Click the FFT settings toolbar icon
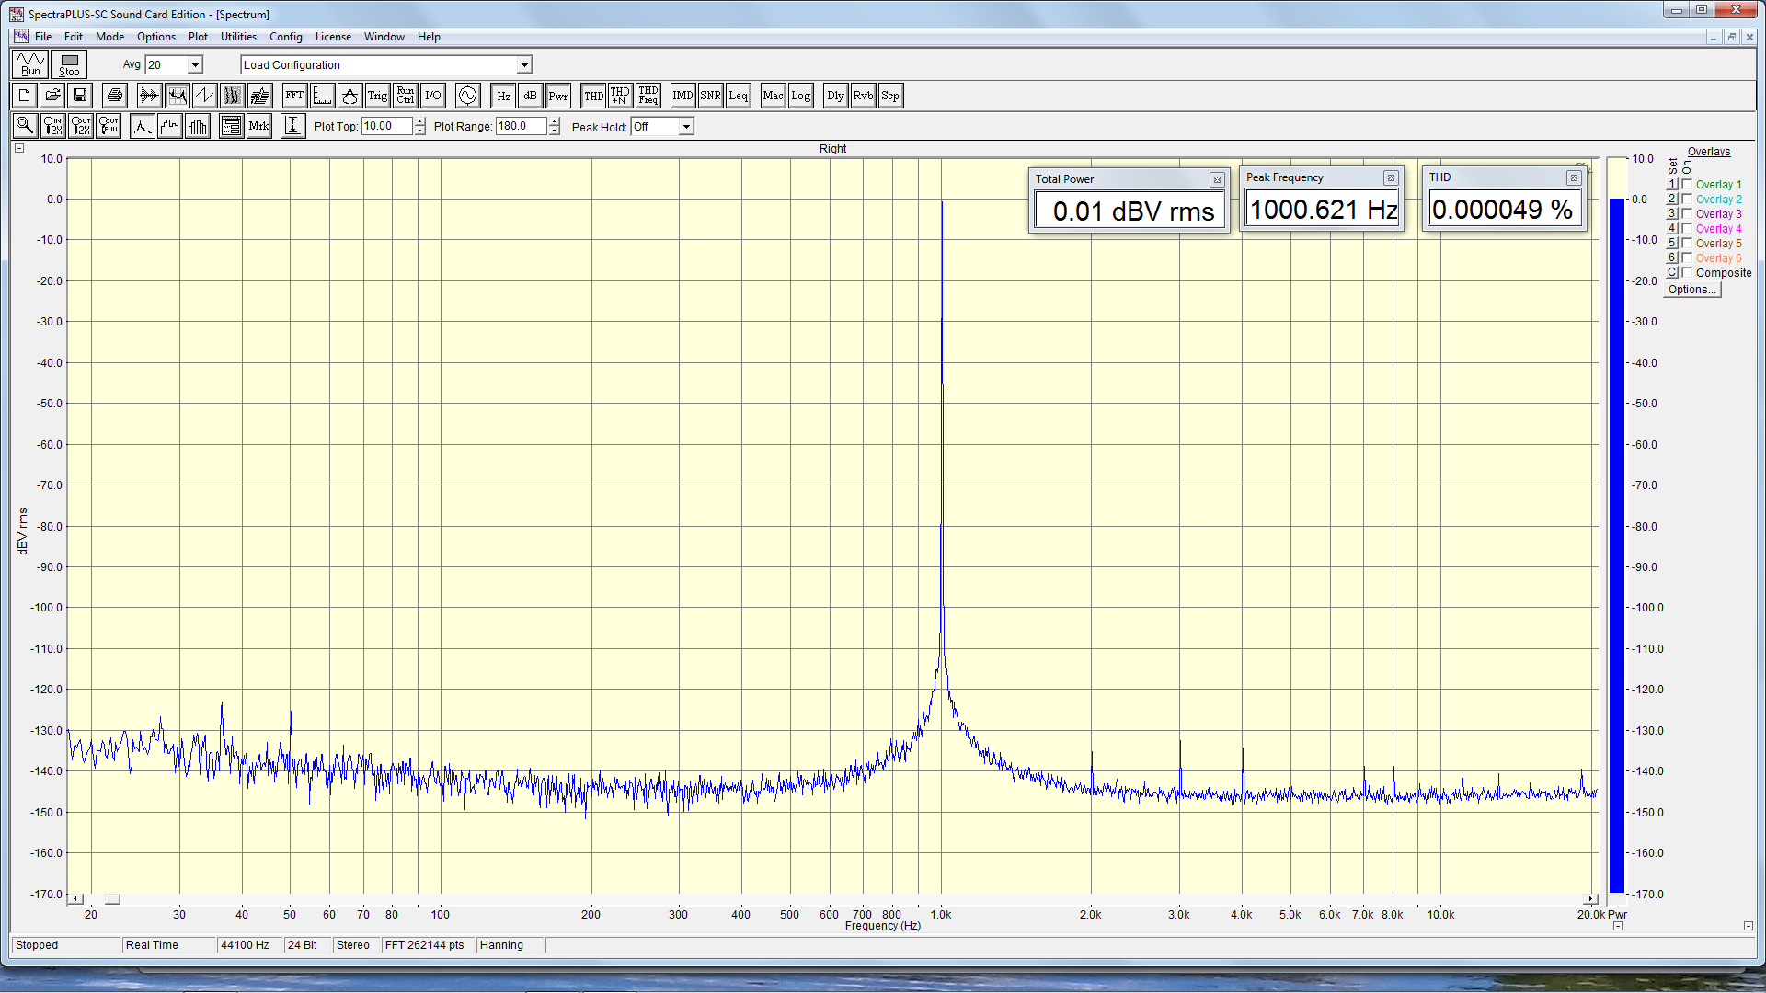The height and width of the screenshot is (993, 1766). [x=294, y=96]
